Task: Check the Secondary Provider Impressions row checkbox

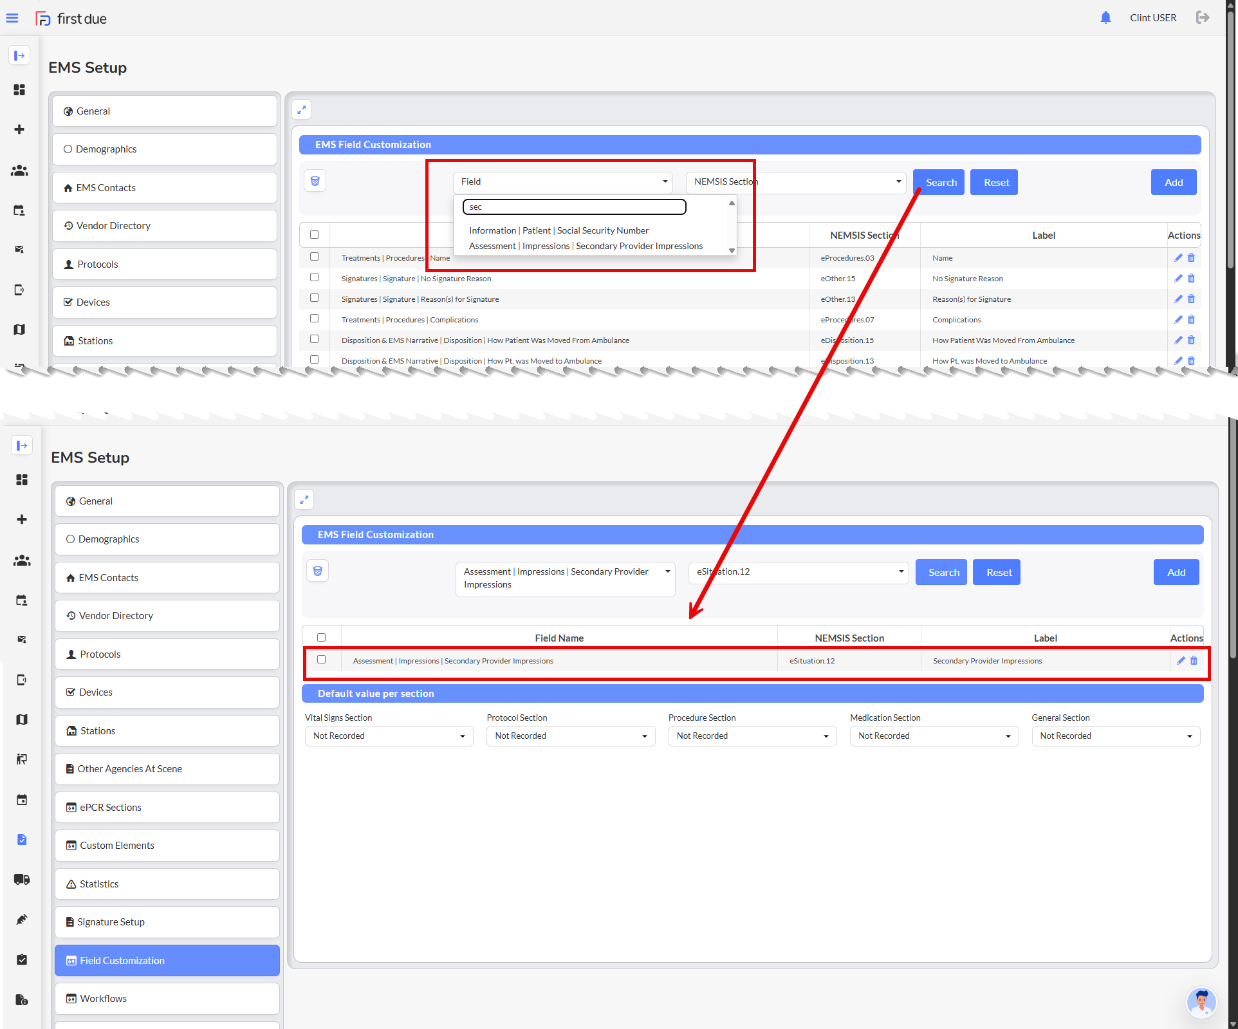Action: [321, 660]
